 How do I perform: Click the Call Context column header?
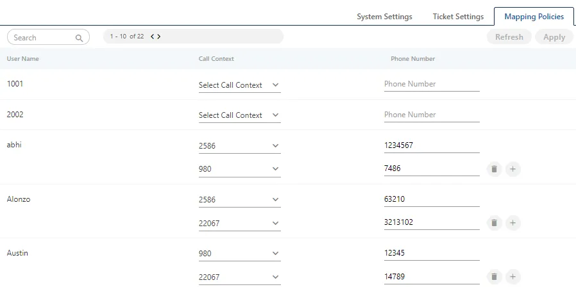tap(216, 59)
